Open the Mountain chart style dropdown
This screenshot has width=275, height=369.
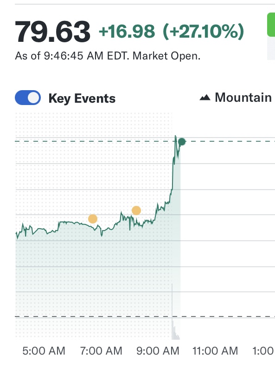236,98
